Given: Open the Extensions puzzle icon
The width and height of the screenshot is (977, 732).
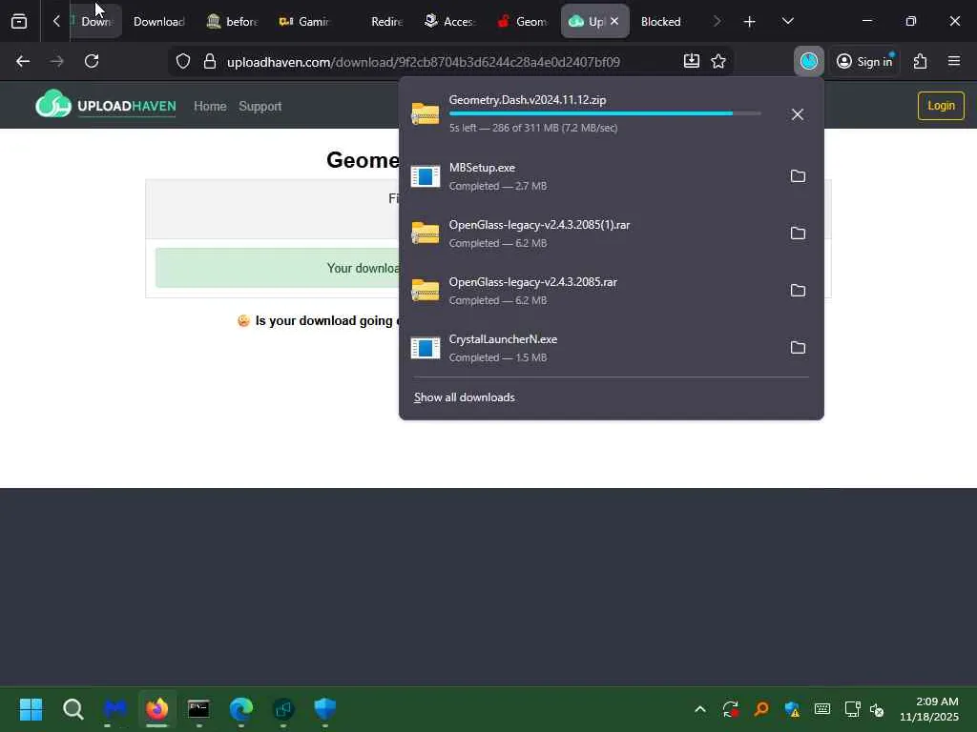Looking at the screenshot, I should 921,61.
